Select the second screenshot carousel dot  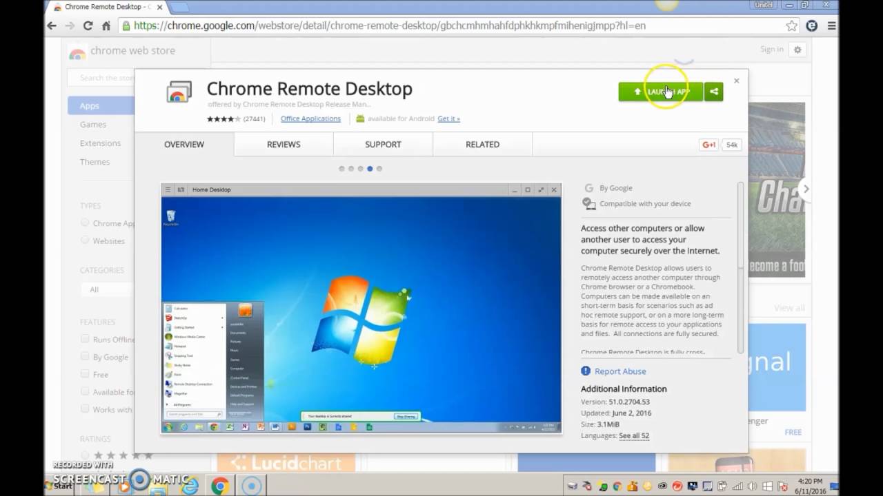(x=351, y=169)
